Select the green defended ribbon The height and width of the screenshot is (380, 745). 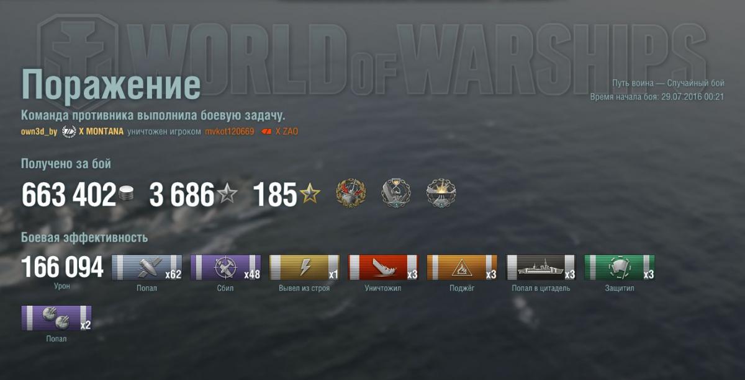click(x=620, y=268)
